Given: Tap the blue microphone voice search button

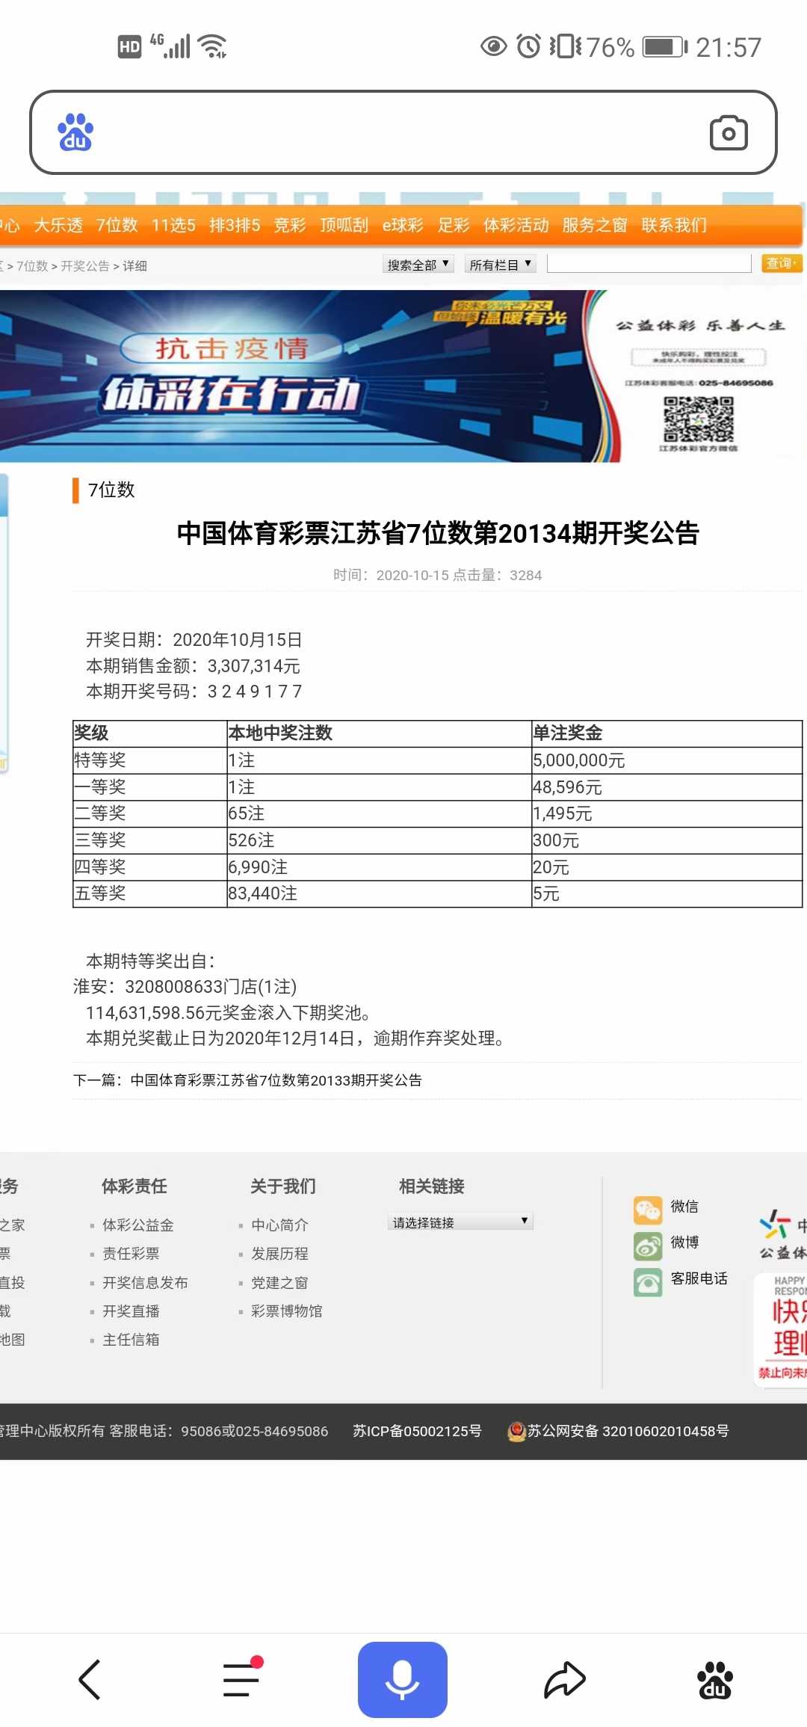Looking at the screenshot, I should [x=403, y=1679].
